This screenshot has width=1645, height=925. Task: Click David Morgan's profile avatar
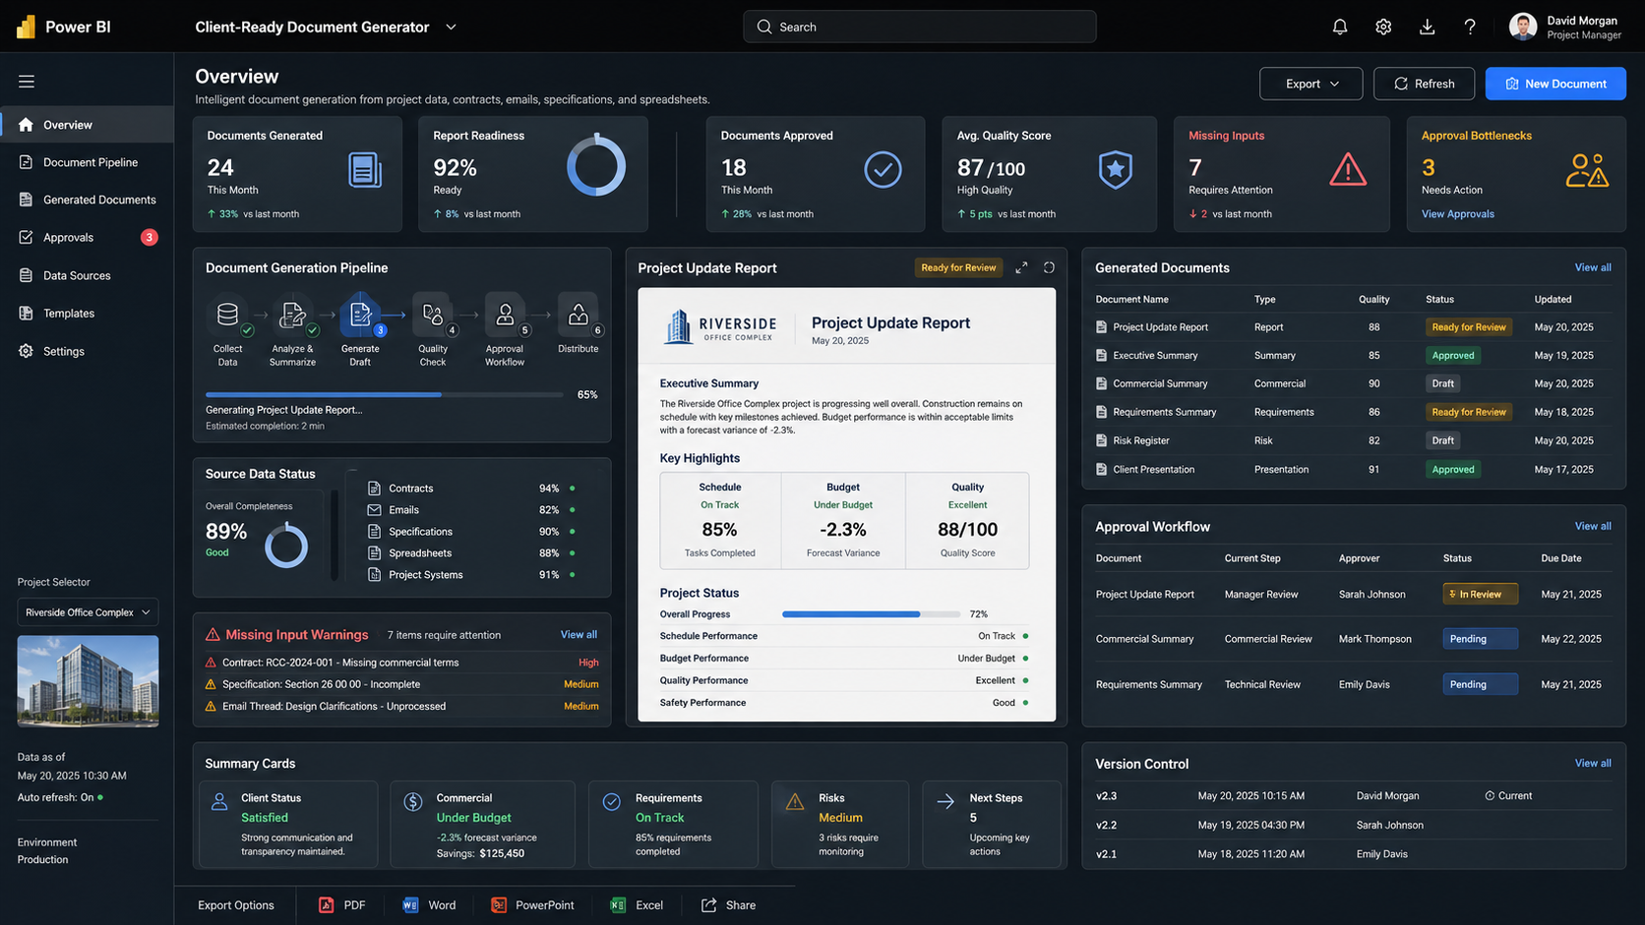point(1523,27)
